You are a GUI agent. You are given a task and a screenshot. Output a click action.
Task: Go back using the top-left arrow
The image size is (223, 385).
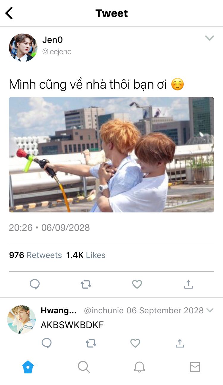(x=9, y=13)
